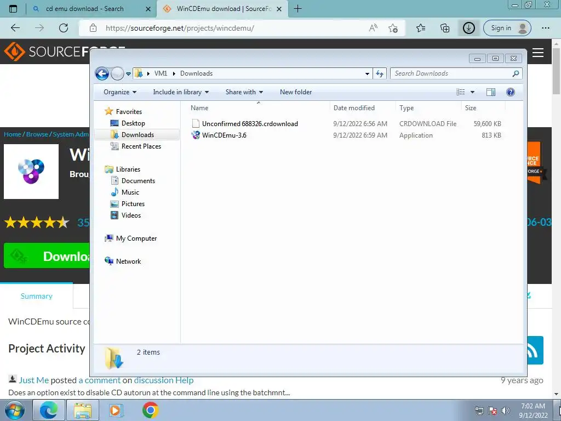Screen dimensions: 561x421
Task: Click the Windows Start button
Action: coord(15,410)
